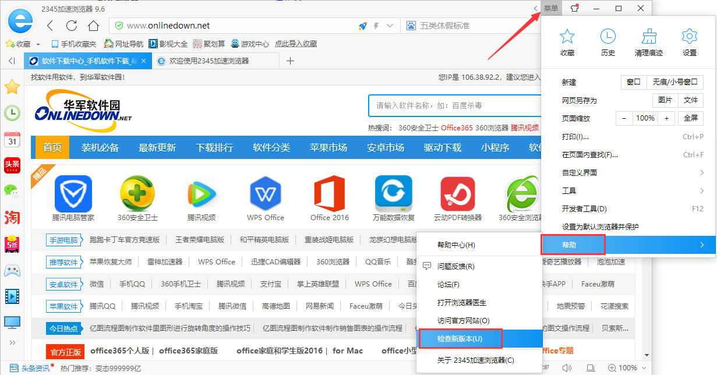Select the gamepad game center sidebar icon

point(12,270)
